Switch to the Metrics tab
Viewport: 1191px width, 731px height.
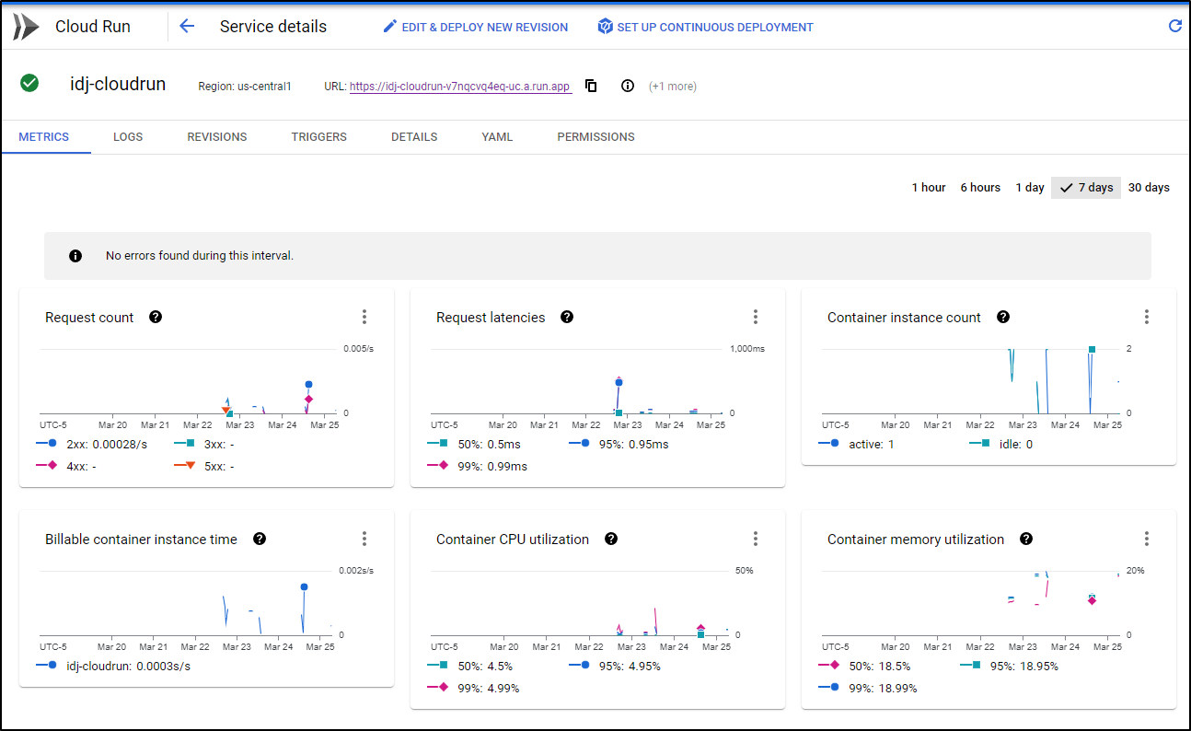(44, 137)
